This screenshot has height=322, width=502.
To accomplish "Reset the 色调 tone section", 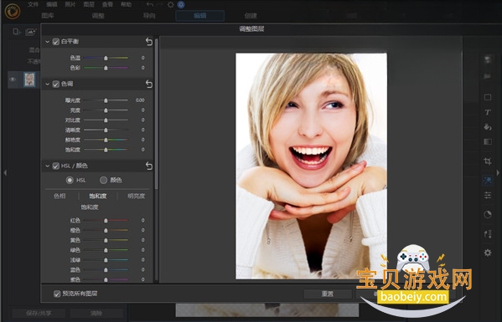I will (149, 84).
